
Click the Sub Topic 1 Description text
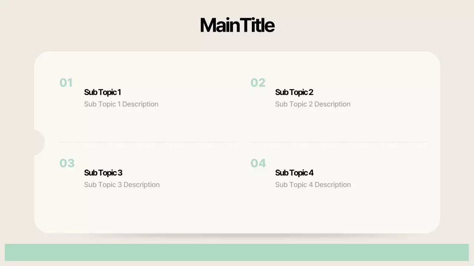pos(121,104)
